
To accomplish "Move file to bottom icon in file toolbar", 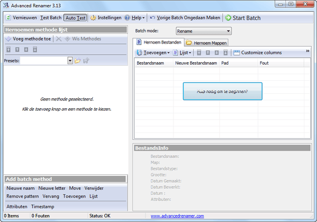I will click(226, 53).
